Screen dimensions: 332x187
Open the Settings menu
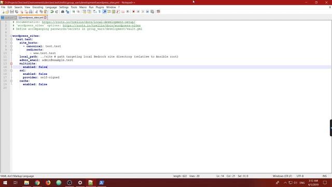64,7
